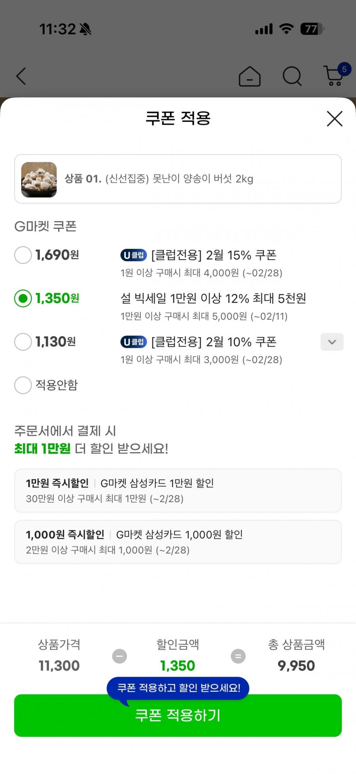Tap the equals symbol before 총 상품금액

coord(238,656)
